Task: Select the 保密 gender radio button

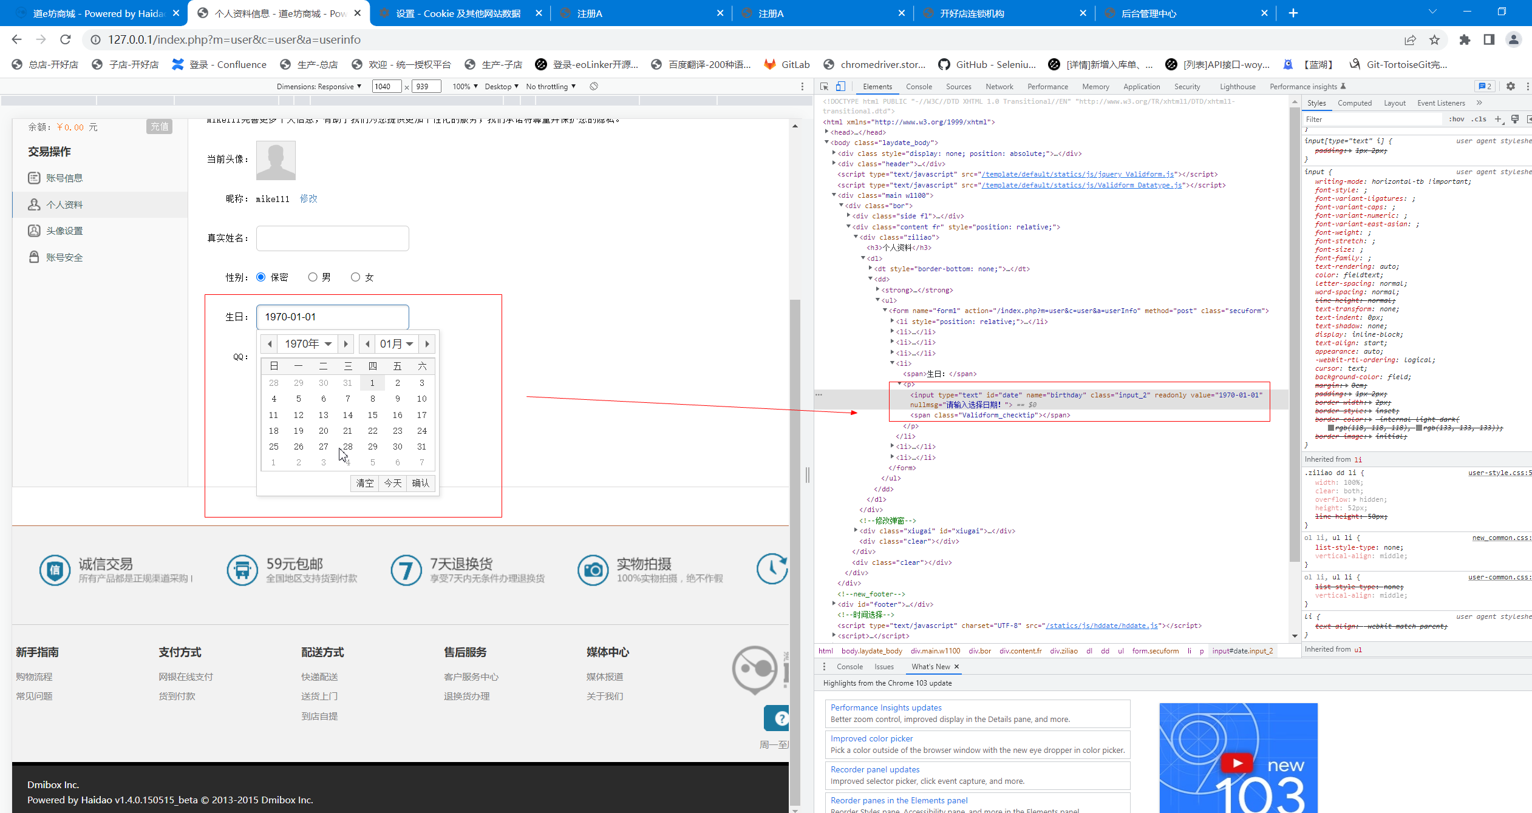Action: pyautogui.click(x=261, y=277)
